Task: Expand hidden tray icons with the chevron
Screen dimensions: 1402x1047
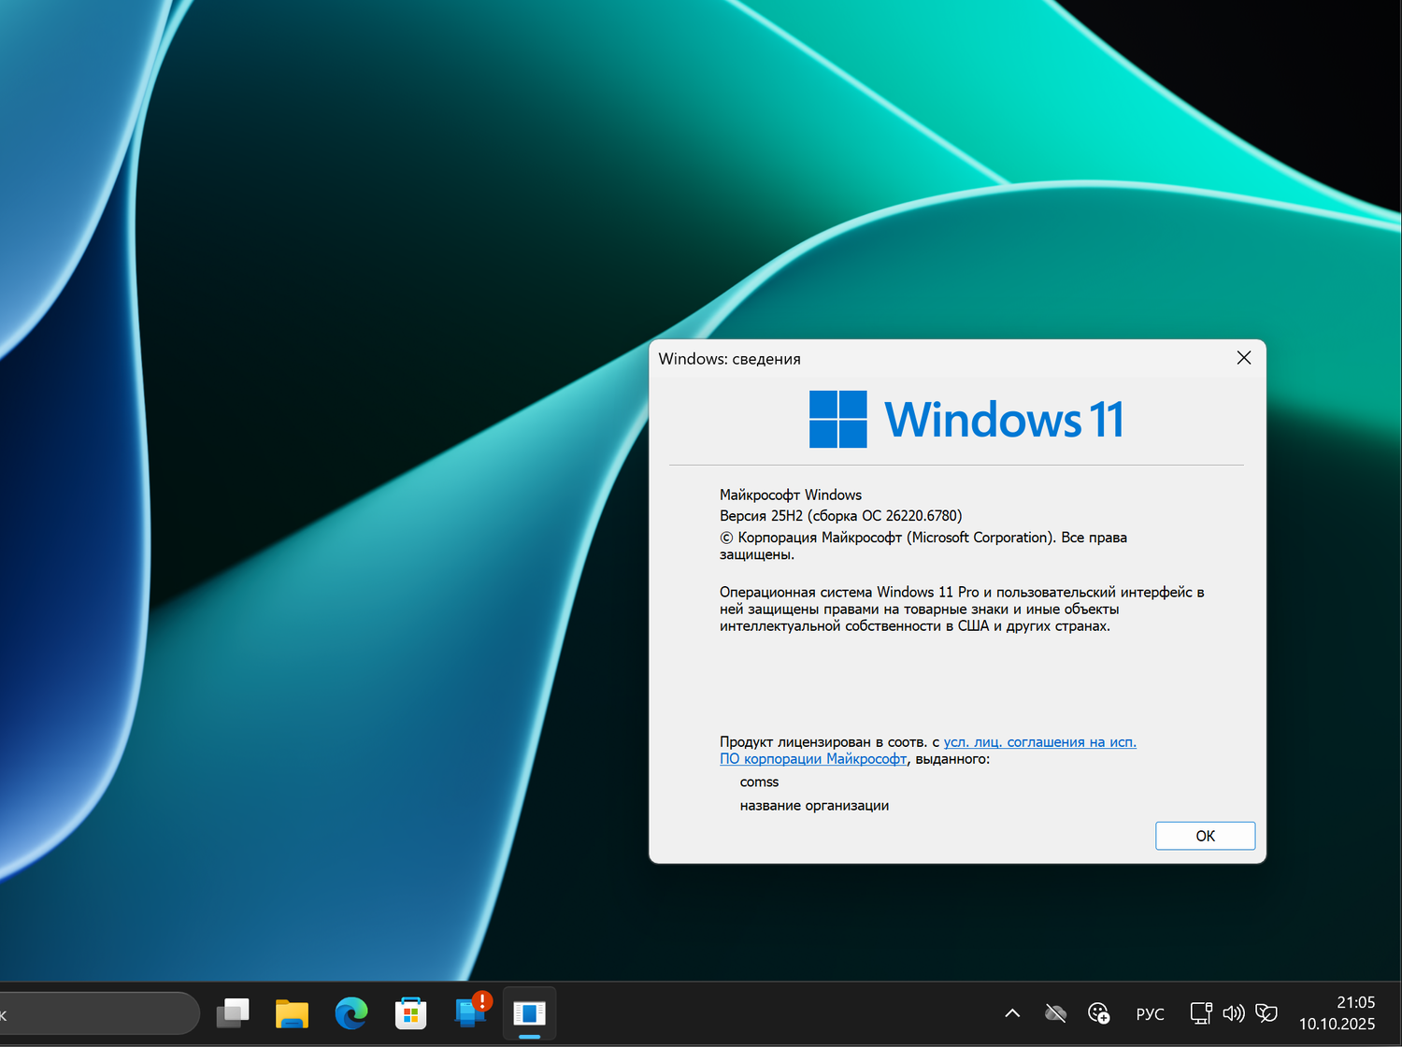Action: pyautogui.click(x=1012, y=1013)
